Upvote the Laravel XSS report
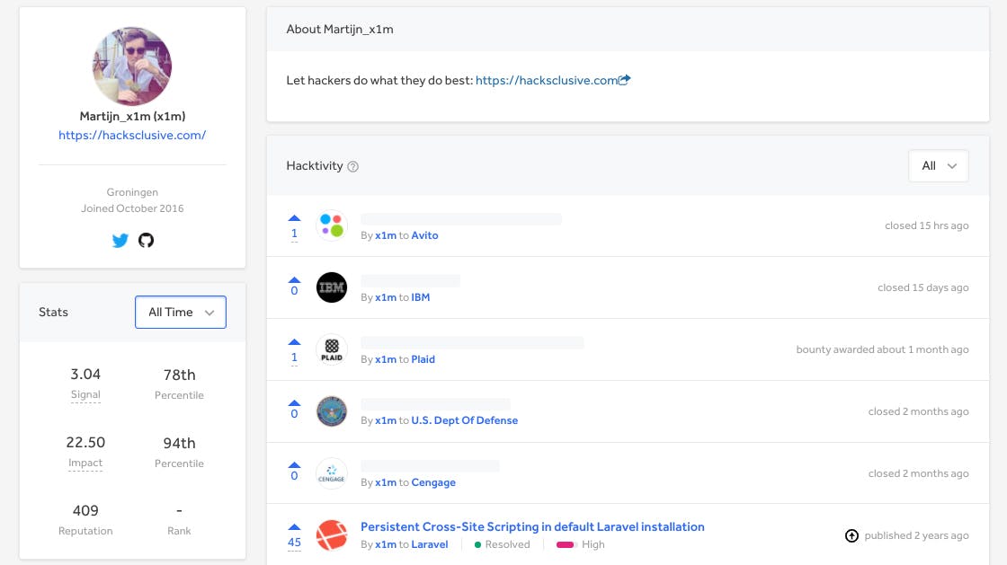This screenshot has height=565, width=1007. pyautogui.click(x=294, y=527)
